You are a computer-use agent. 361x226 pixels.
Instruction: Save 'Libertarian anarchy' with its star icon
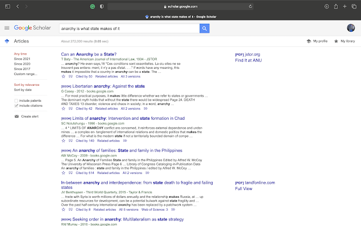coord(63,108)
